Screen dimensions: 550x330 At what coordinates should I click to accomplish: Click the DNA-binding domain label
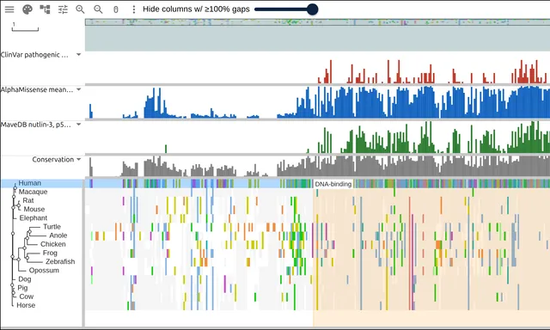(333, 184)
